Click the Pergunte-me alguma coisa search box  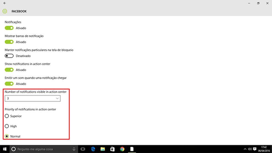(x=43, y=149)
